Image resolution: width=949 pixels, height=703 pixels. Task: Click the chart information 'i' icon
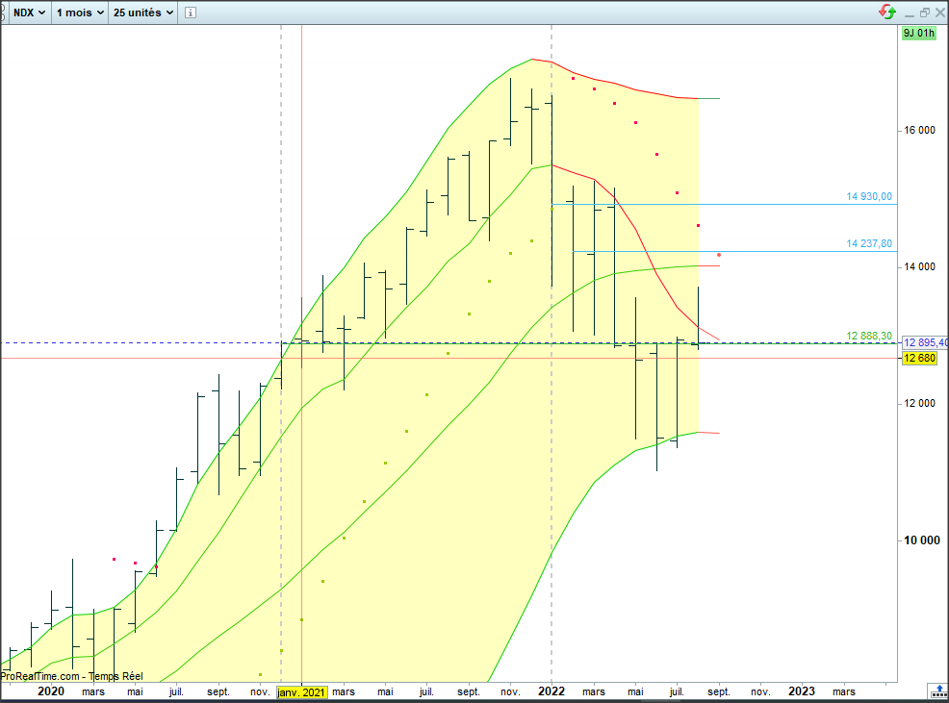coord(190,13)
